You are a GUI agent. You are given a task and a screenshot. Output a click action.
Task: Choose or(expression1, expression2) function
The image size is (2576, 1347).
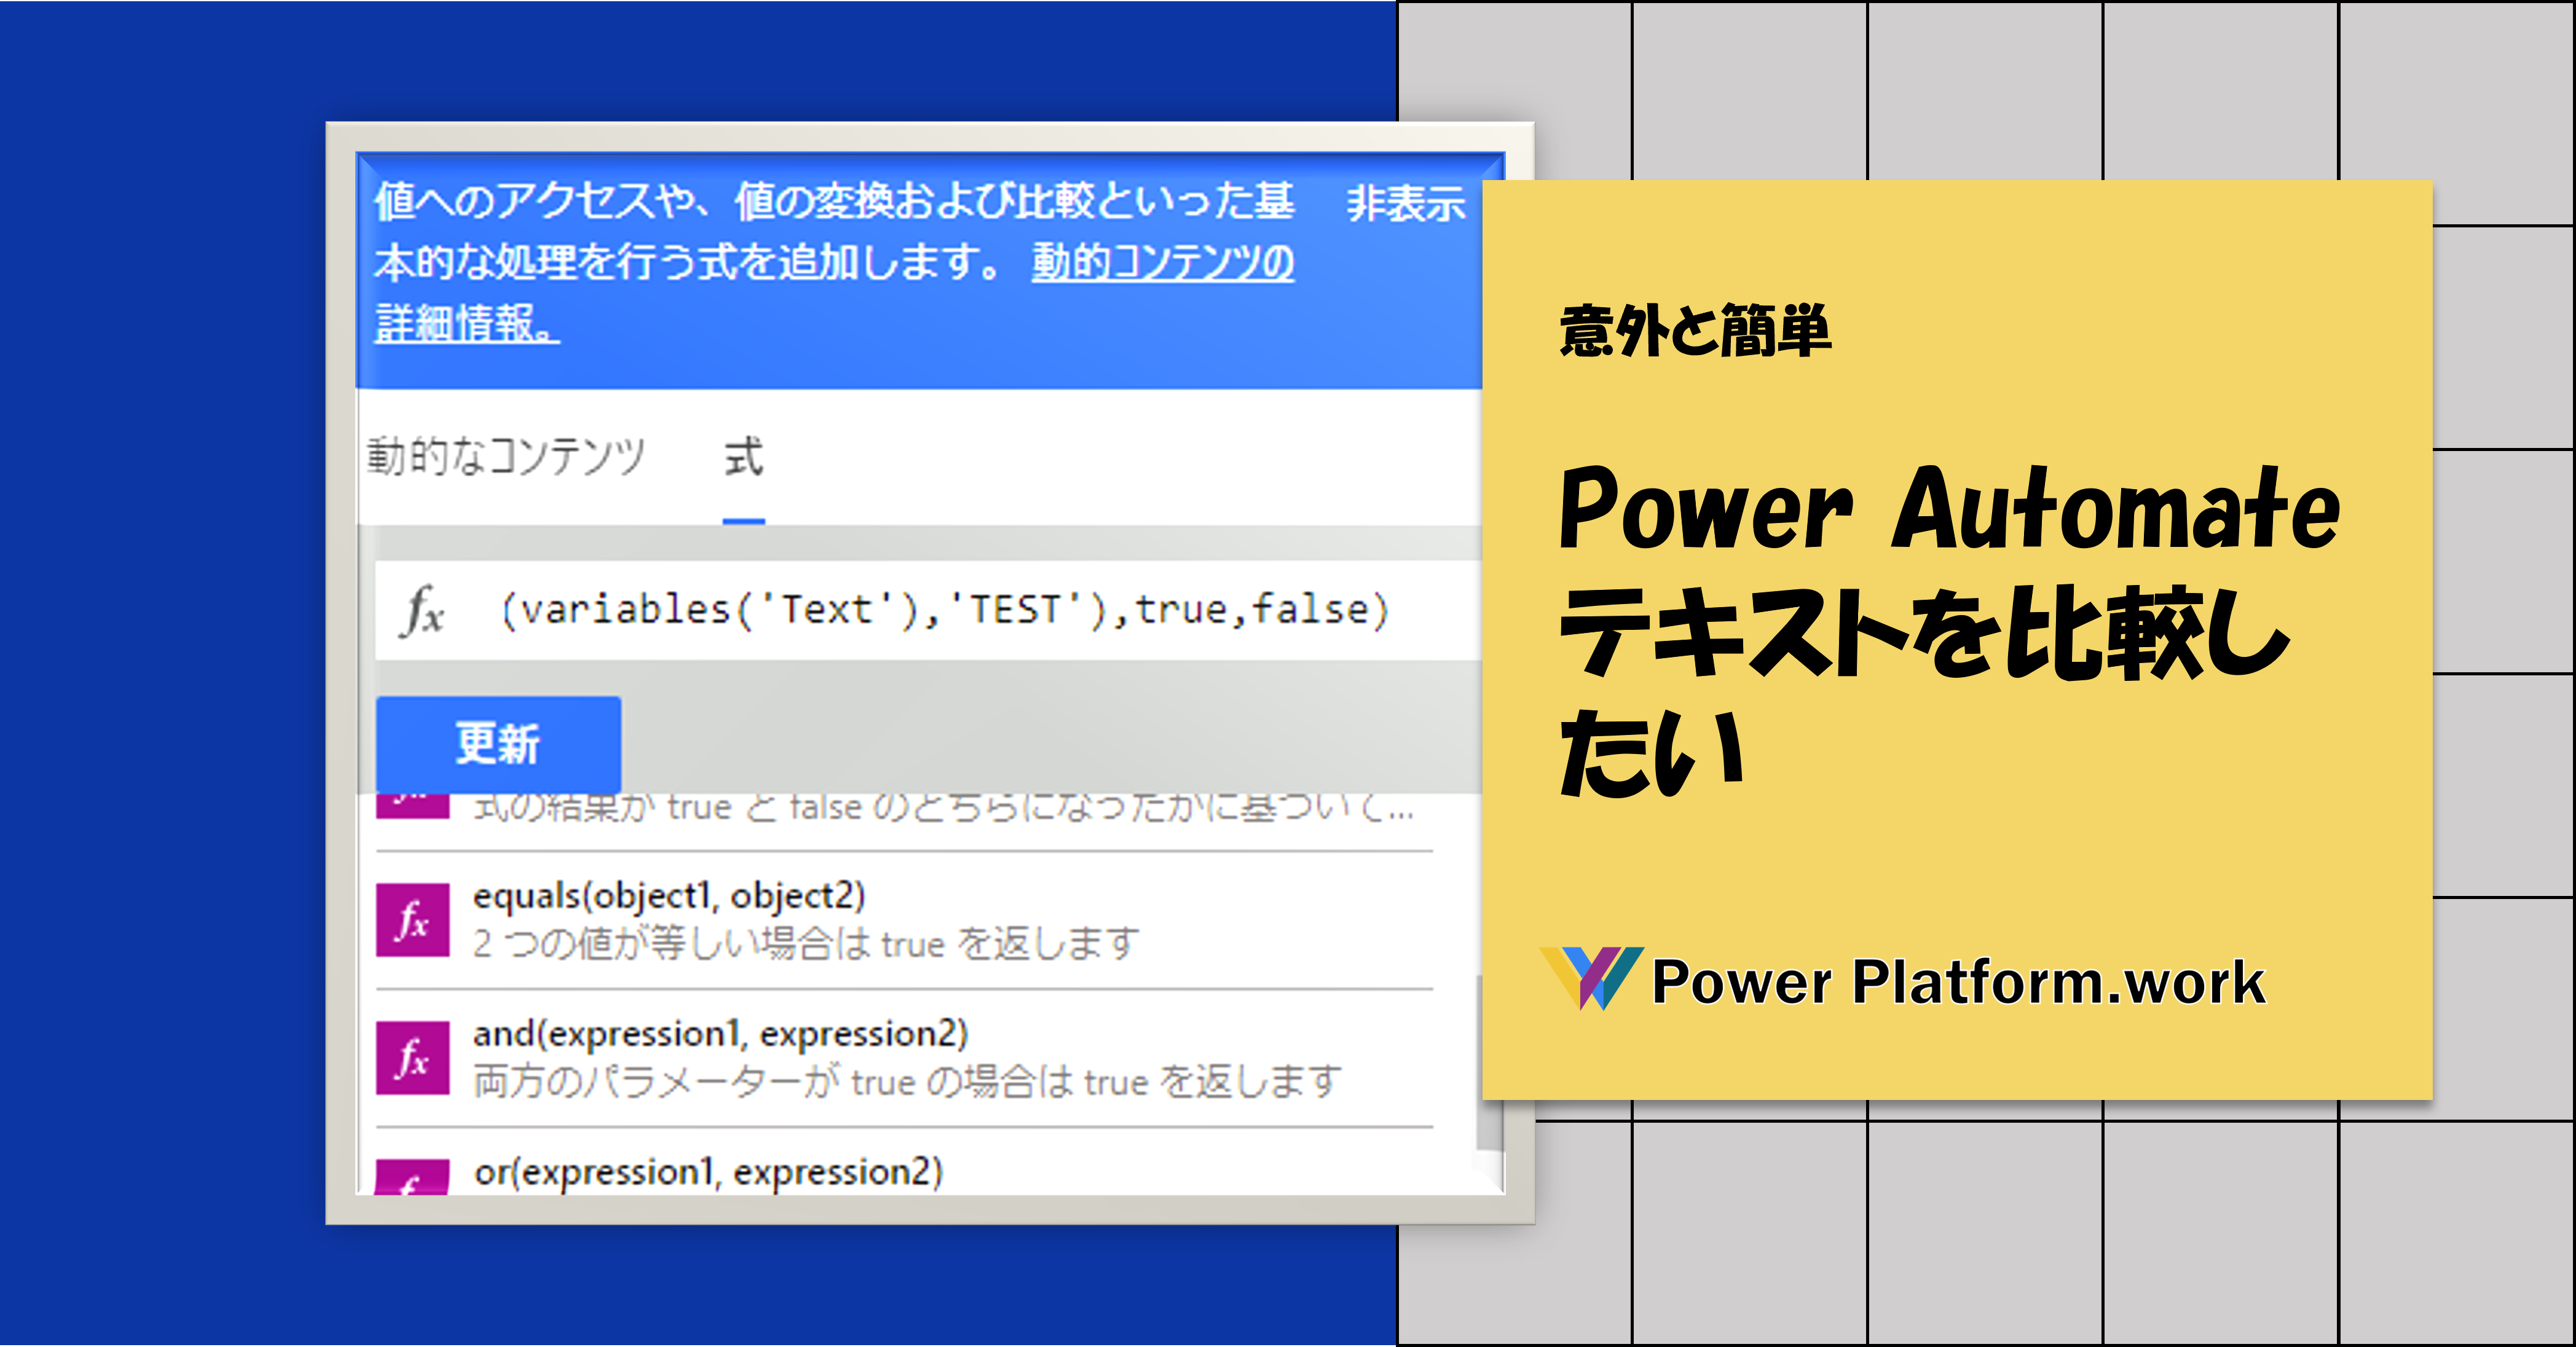click(x=708, y=1172)
